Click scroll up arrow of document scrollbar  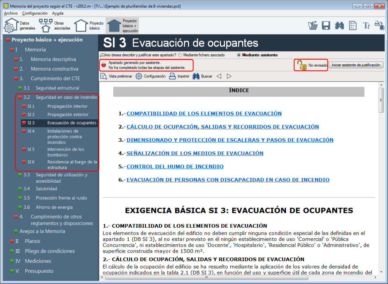click(381, 85)
